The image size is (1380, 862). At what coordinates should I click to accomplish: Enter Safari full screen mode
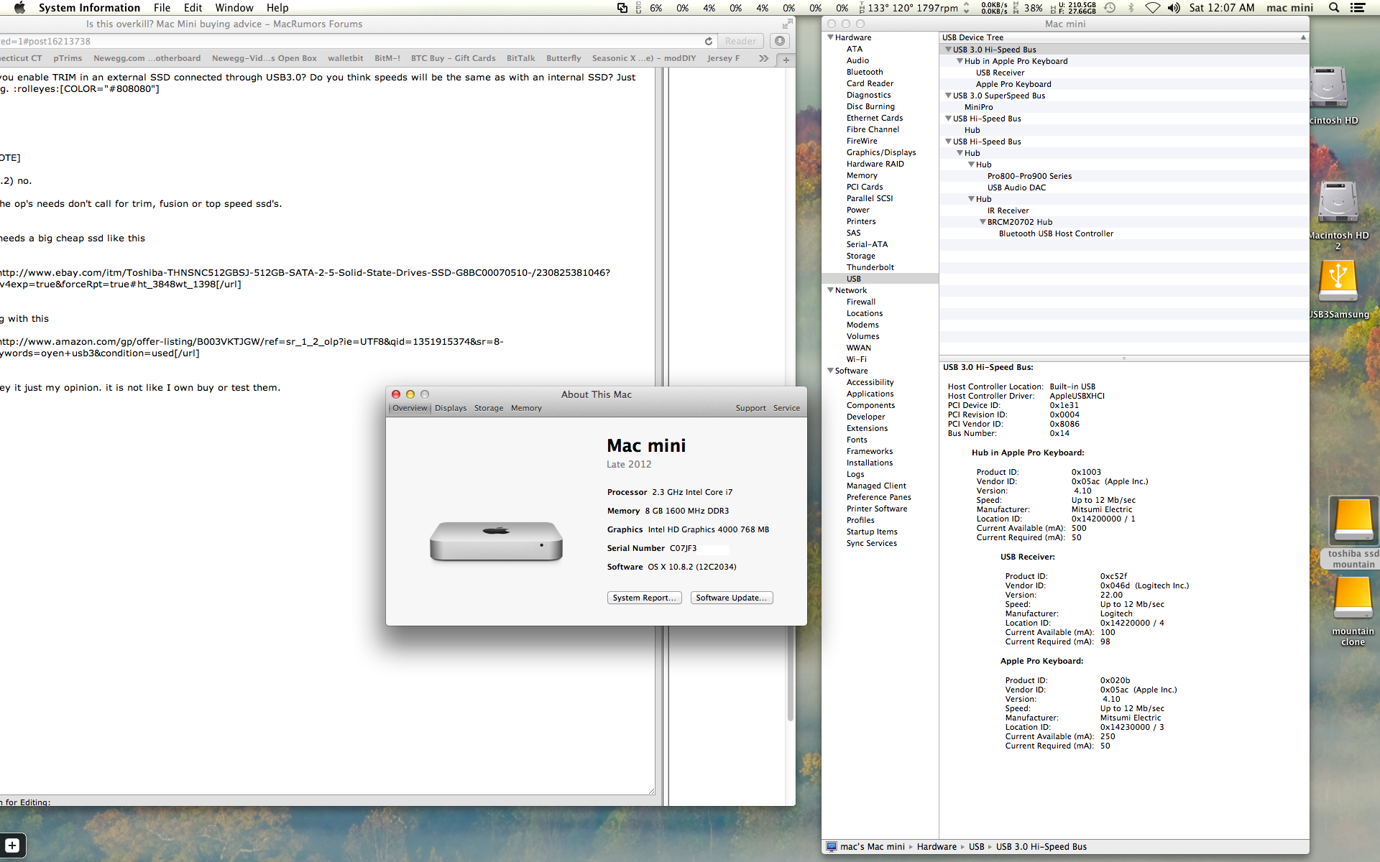point(787,24)
